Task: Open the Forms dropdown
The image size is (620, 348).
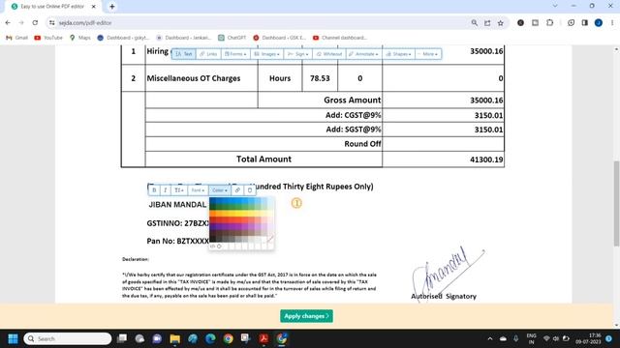Action: coord(235,54)
